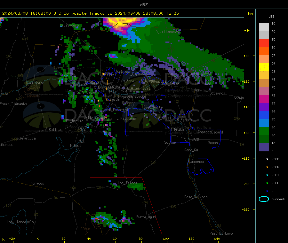The height and width of the screenshot is (243, 288).
Task: Click the 80 dBZ white color swatch
Action: tap(264, 27)
